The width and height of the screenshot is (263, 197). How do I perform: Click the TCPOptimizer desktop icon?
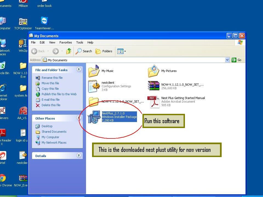tap(23, 24)
